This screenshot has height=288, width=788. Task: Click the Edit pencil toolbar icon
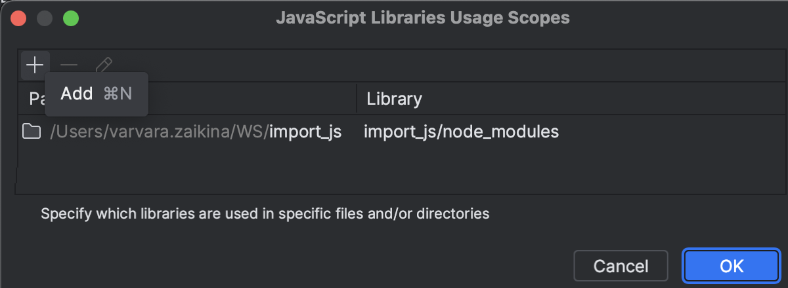(x=104, y=65)
